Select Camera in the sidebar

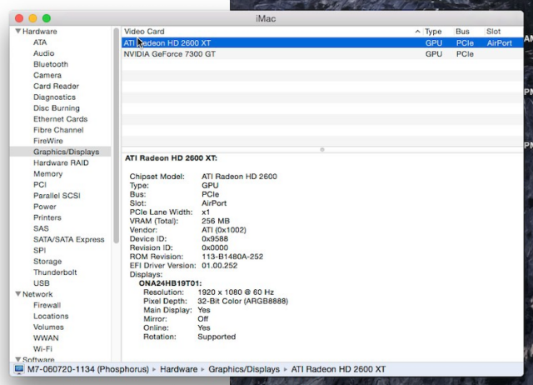(47, 75)
